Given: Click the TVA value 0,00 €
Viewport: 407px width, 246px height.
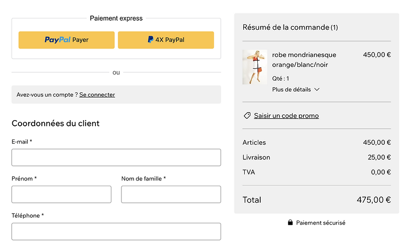Looking at the screenshot, I should tap(381, 172).
